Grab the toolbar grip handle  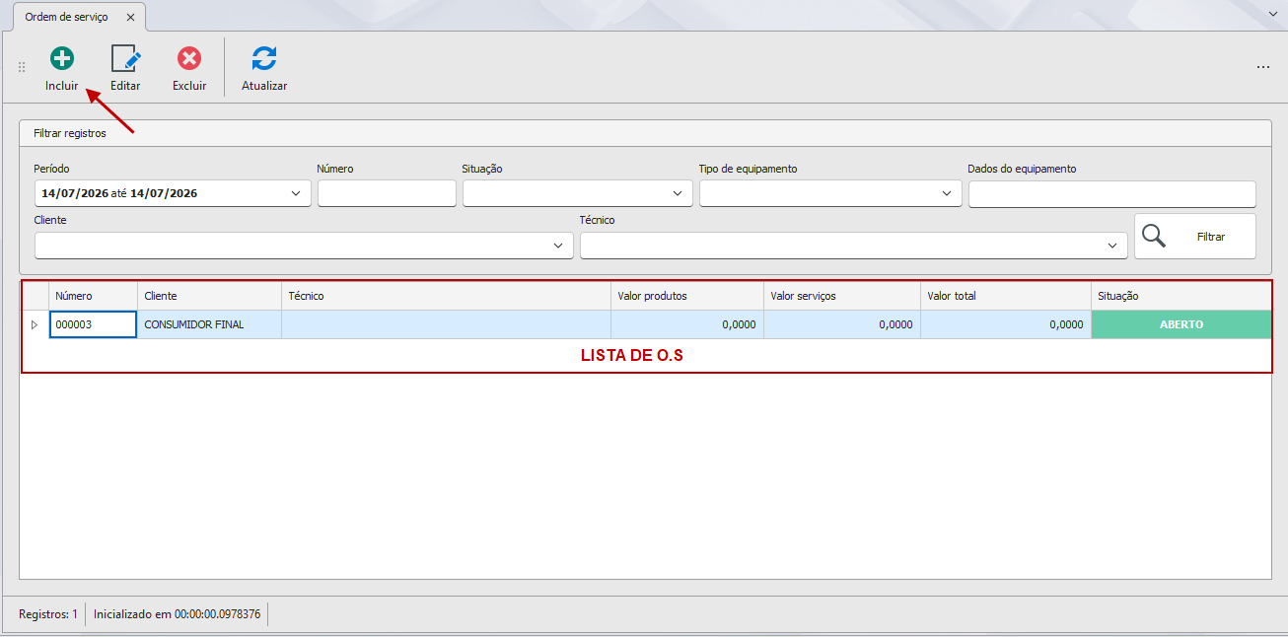click(22, 67)
